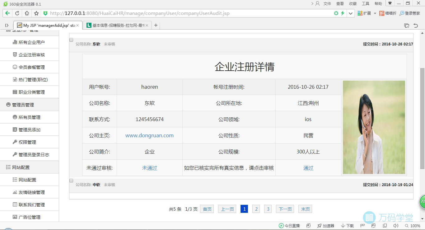Click the tab list windows icon
The height and width of the screenshot is (230, 425).
point(406,26)
